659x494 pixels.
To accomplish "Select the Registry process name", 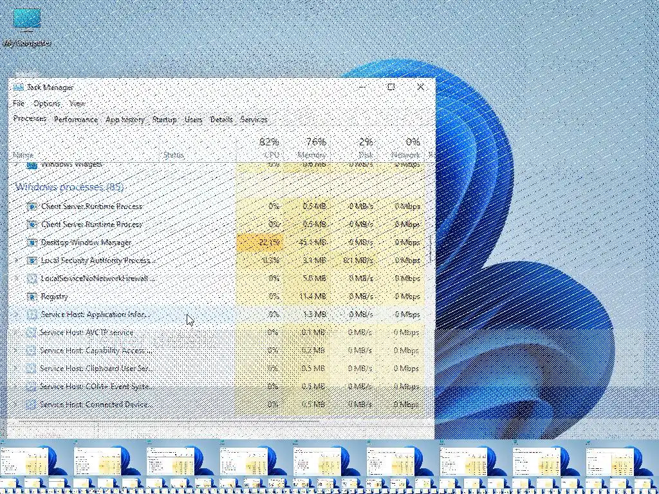I will pos(54,297).
